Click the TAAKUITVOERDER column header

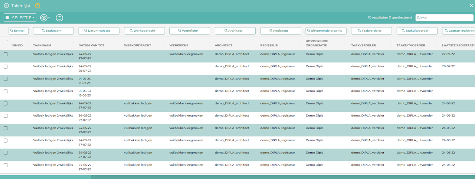point(411,45)
